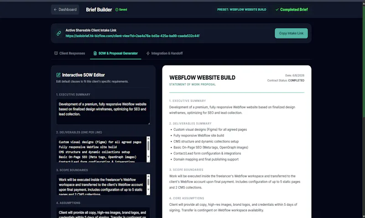The height and width of the screenshot is (218, 365).
Task: Click the Deliverables box scroll up arrow
Action: [148, 138]
